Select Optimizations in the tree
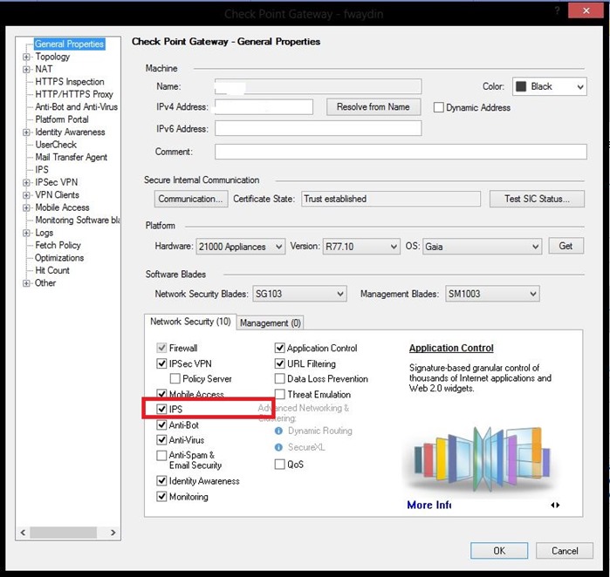This screenshot has width=610, height=577. (59, 258)
